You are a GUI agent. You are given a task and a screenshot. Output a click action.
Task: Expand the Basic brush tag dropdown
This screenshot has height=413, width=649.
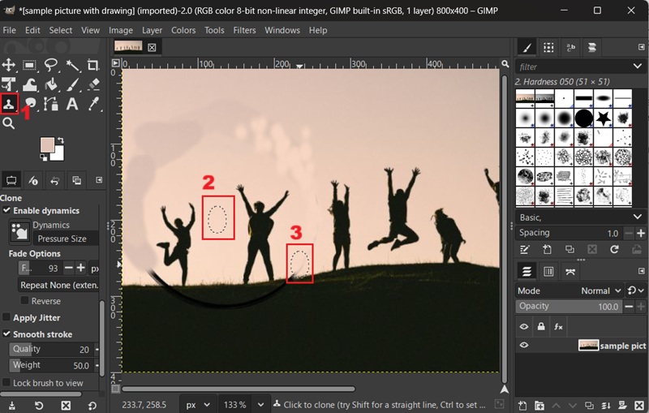[638, 217]
